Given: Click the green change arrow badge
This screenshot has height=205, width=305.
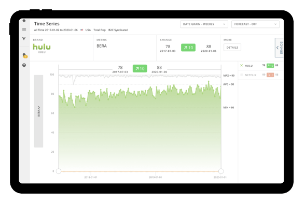Looking at the screenshot, I should pyautogui.click(x=188, y=48).
